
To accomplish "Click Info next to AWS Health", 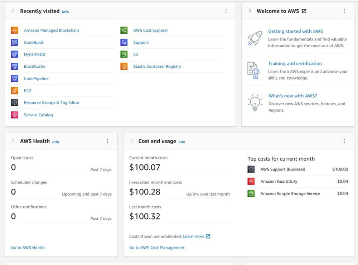I will (x=56, y=142).
